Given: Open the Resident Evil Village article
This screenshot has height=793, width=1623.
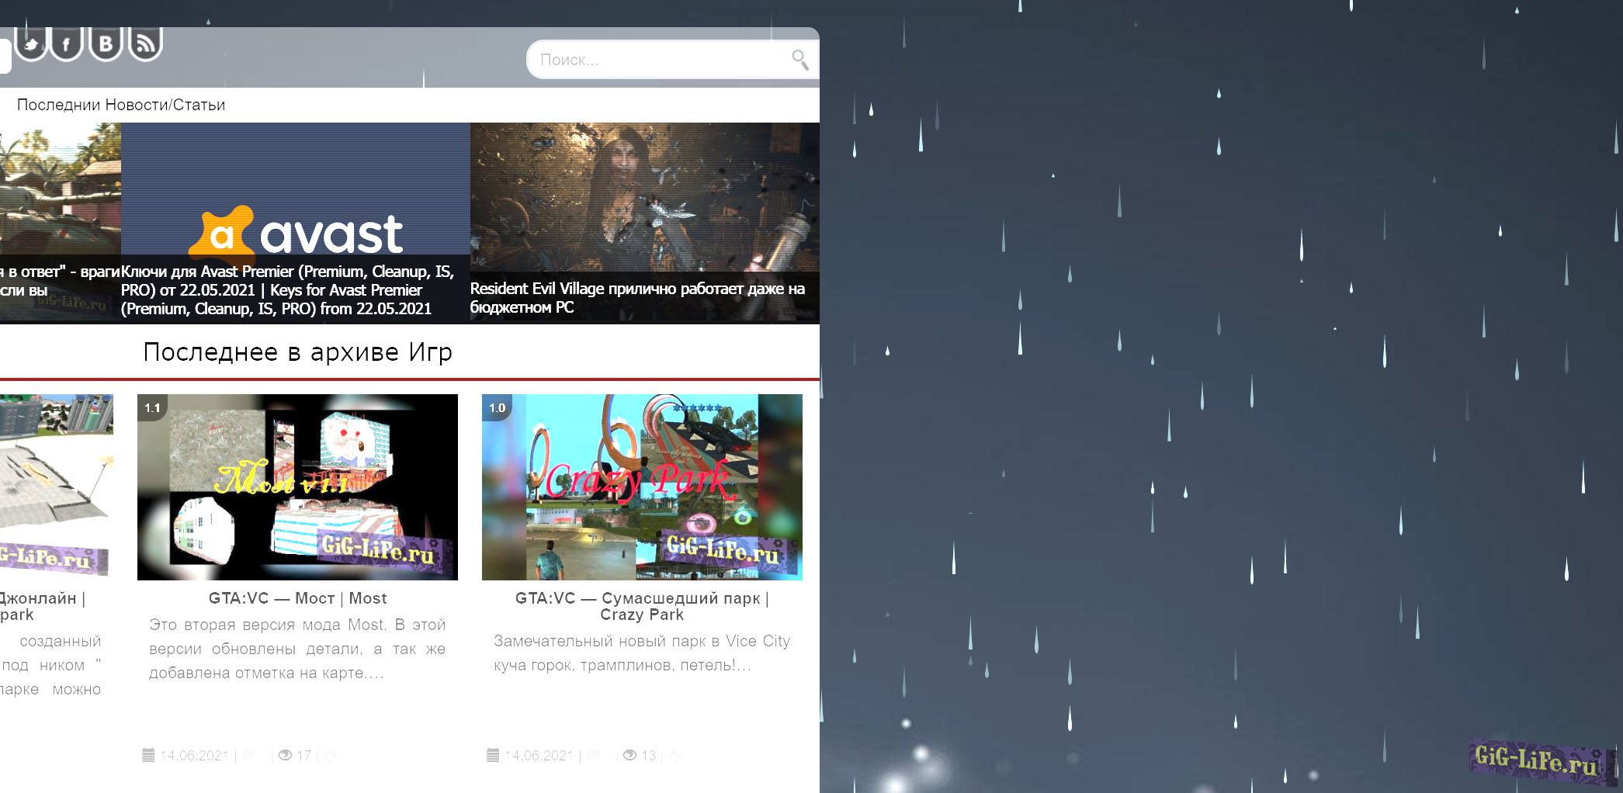Looking at the screenshot, I should pyautogui.click(x=637, y=298).
